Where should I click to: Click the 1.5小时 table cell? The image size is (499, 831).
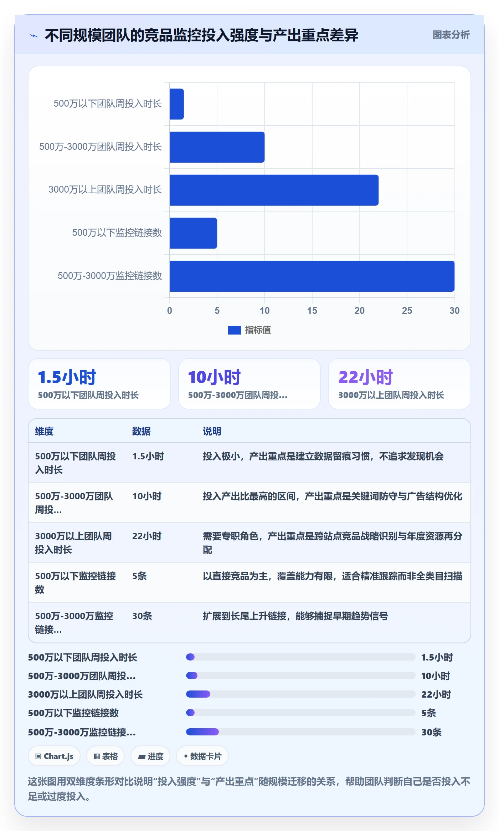(148, 457)
